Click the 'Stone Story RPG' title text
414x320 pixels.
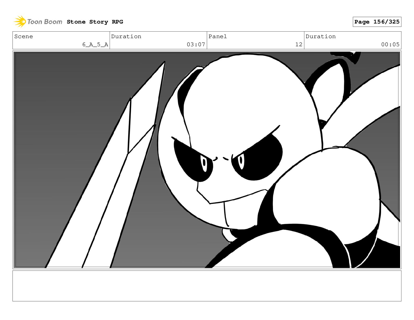[95, 22]
